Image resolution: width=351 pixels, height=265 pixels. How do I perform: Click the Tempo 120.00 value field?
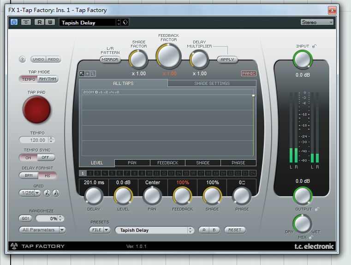pyautogui.click(x=34, y=140)
